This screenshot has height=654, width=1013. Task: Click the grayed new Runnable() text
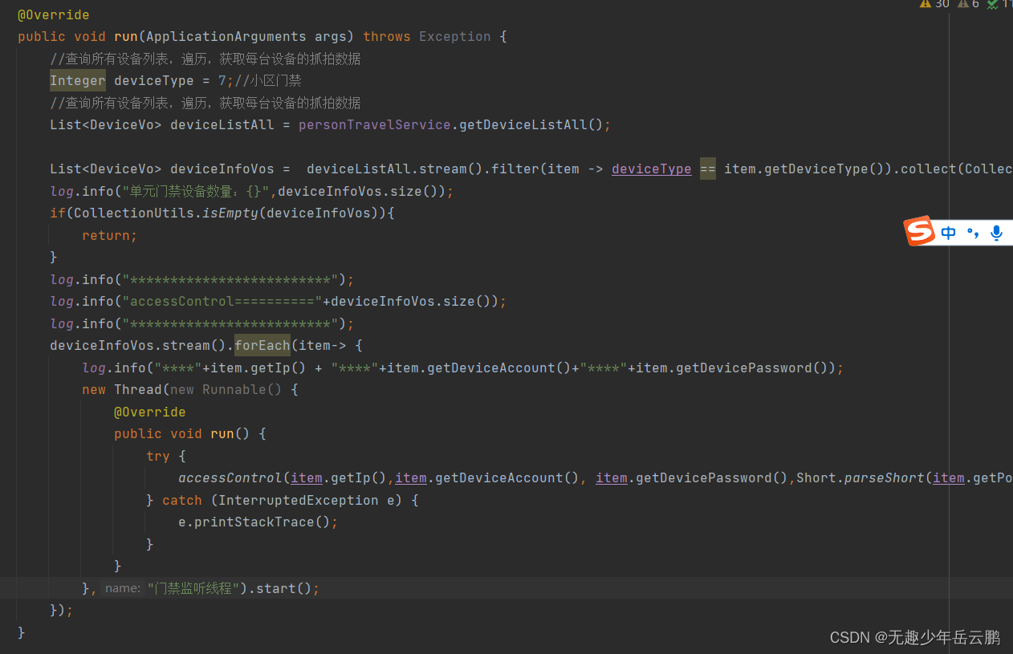(x=226, y=389)
